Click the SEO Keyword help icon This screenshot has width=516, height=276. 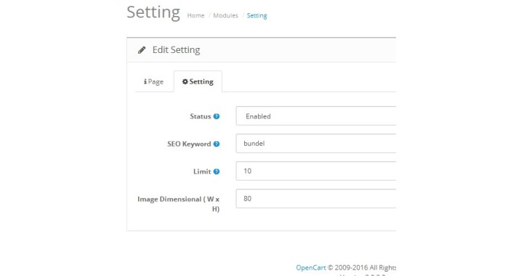(x=216, y=144)
